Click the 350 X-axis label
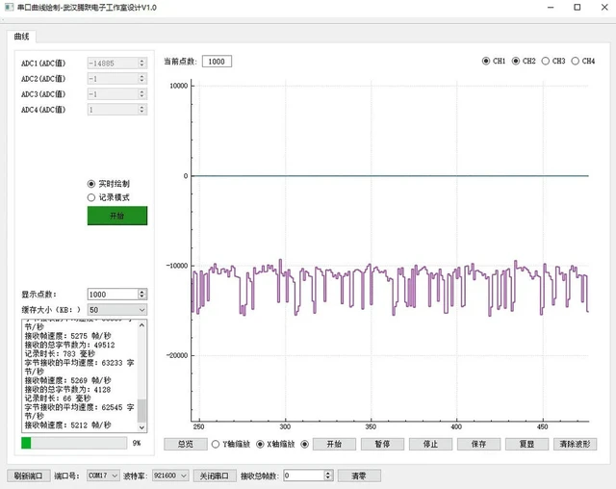Image resolution: width=616 pixels, height=489 pixels. tap(371, 427)
